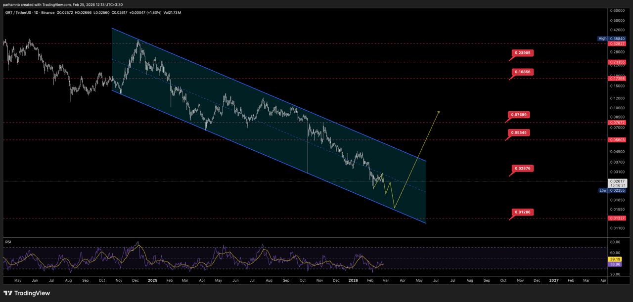Click the 2025 label on time axis
633x302 pixels.
point(152,280)
